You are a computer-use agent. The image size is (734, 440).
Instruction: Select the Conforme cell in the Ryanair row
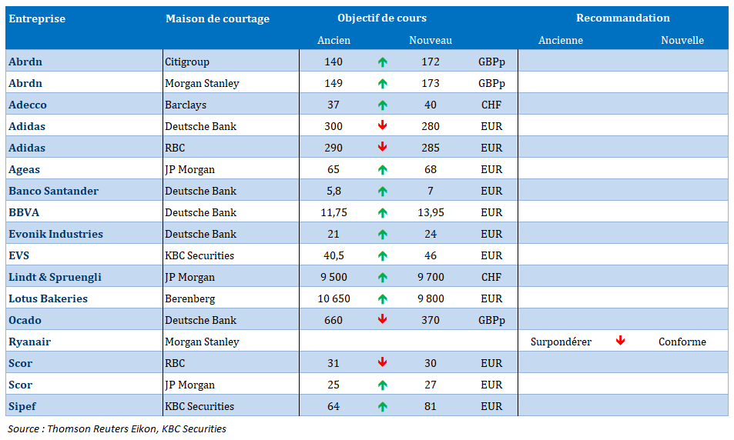pos(682,342)
